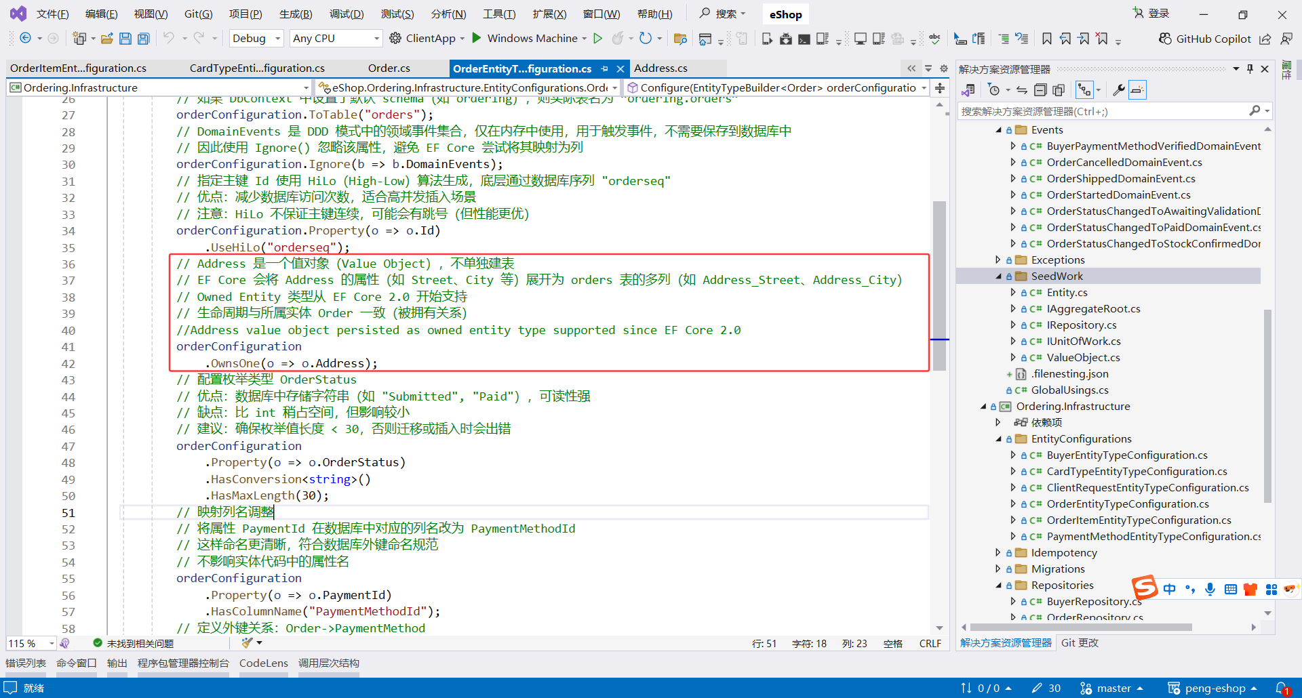The height and width of the screenshot is (698, 1302).
Task: Expand the Migrations folder node
Action: click(998, 569)
